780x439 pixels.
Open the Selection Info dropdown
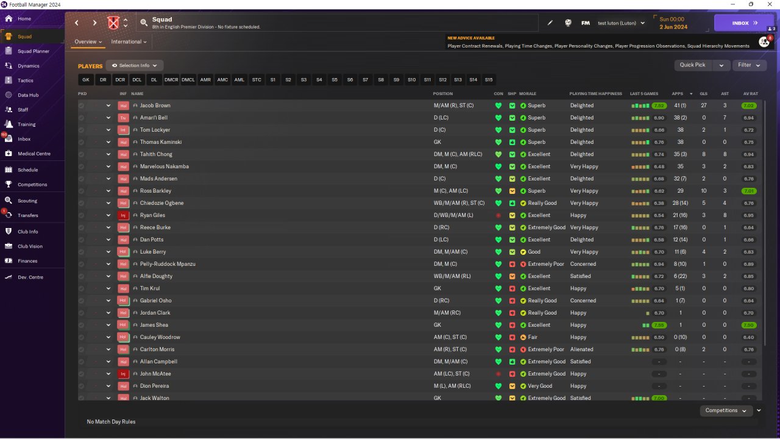pyautogui.click(x=135, y=65)
